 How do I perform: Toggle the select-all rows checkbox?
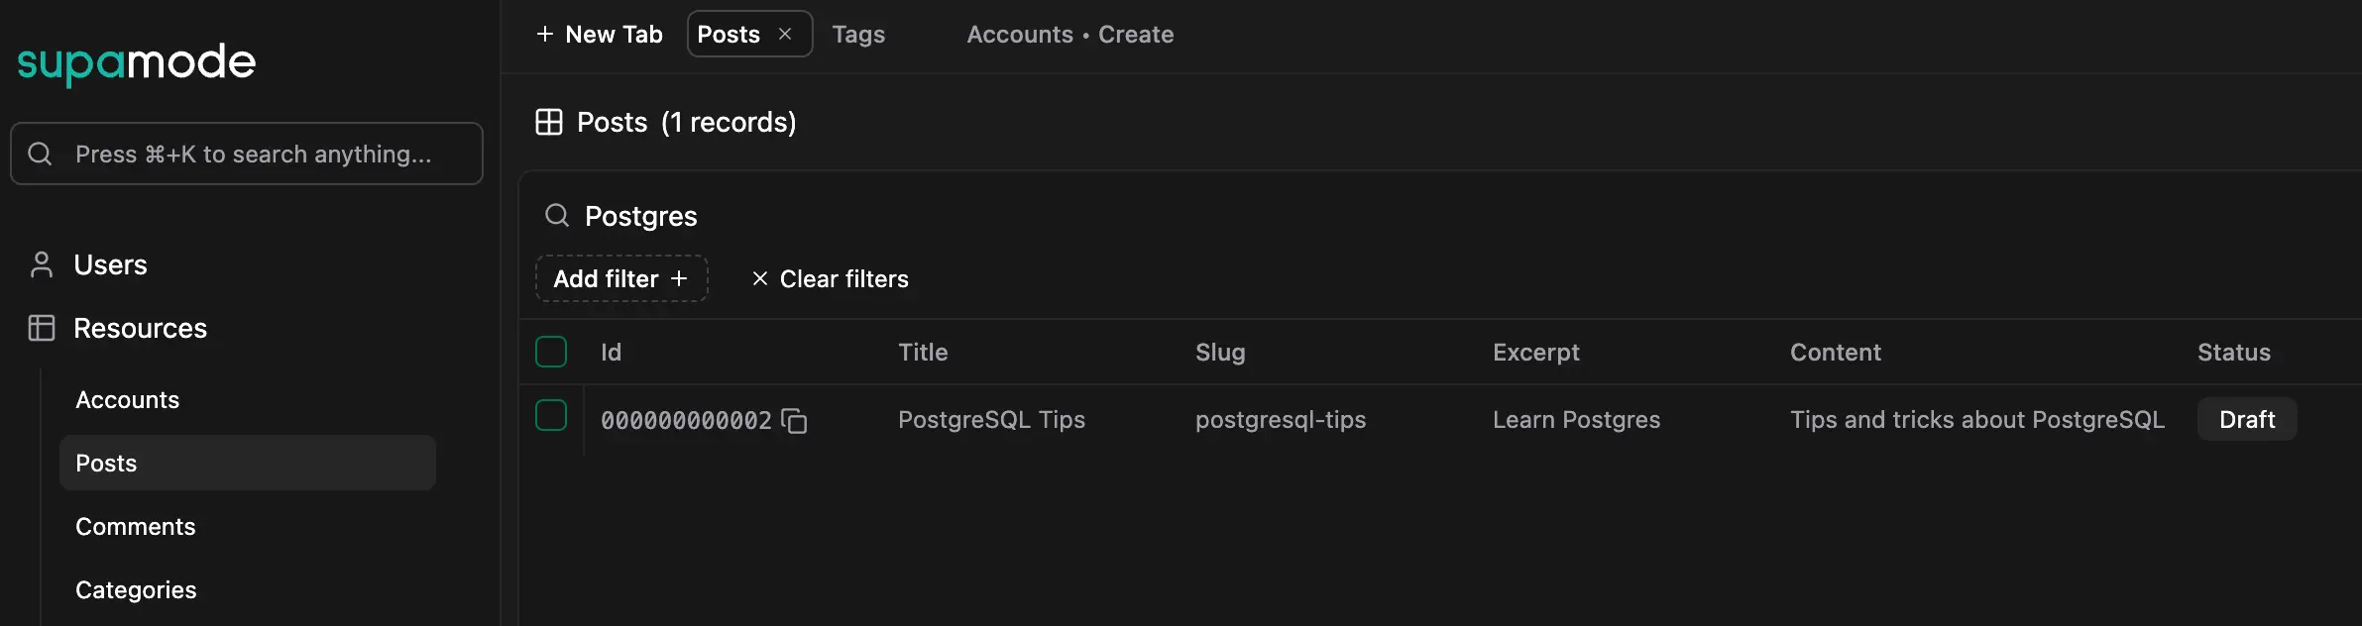(x=551, y=352)
